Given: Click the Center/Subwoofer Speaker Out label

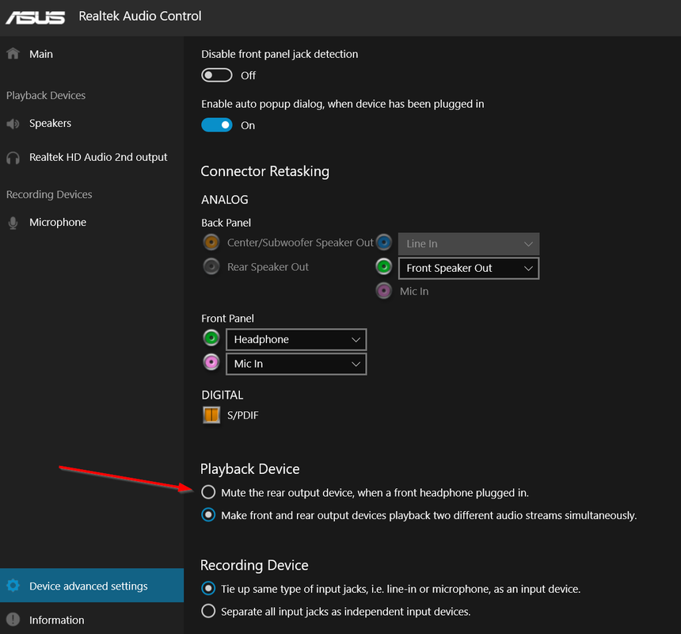Looking at the screenshot, I should pos(300,243).
